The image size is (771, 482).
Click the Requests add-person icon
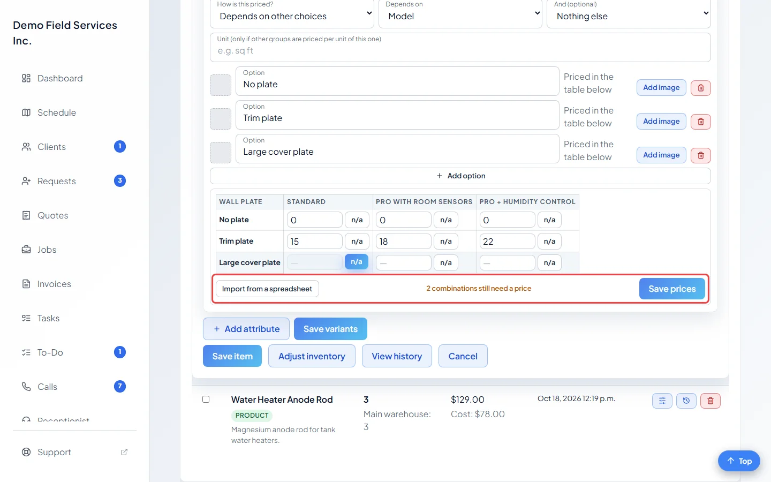click(x=26, y=181)
